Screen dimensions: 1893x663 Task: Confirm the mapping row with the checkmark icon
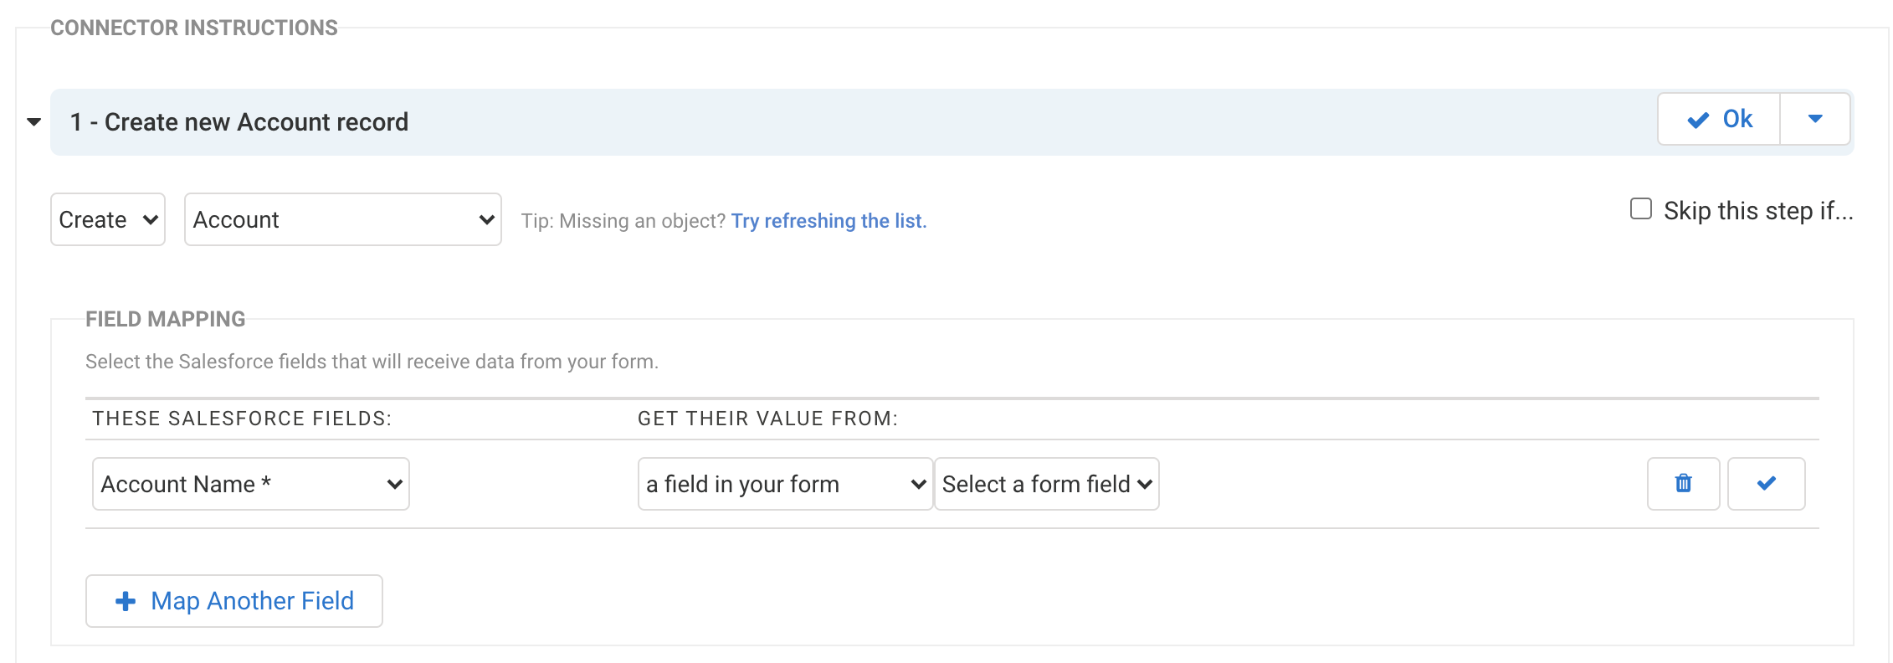coord(1766,484)
